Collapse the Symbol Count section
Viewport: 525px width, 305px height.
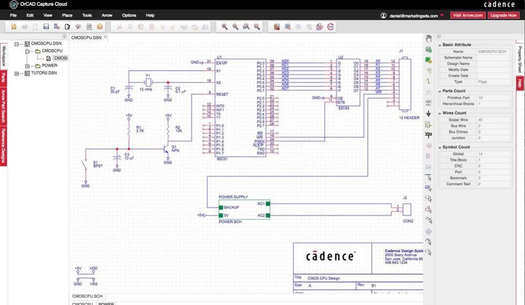tap(440, 148)
